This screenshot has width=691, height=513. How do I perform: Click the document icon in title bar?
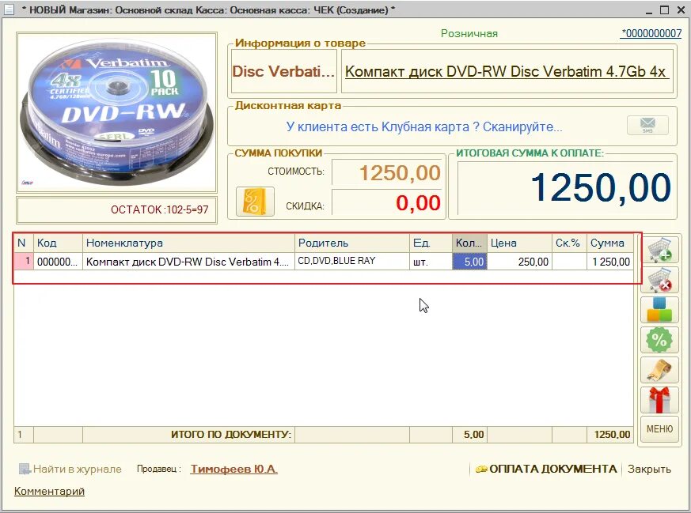point(9,9)
